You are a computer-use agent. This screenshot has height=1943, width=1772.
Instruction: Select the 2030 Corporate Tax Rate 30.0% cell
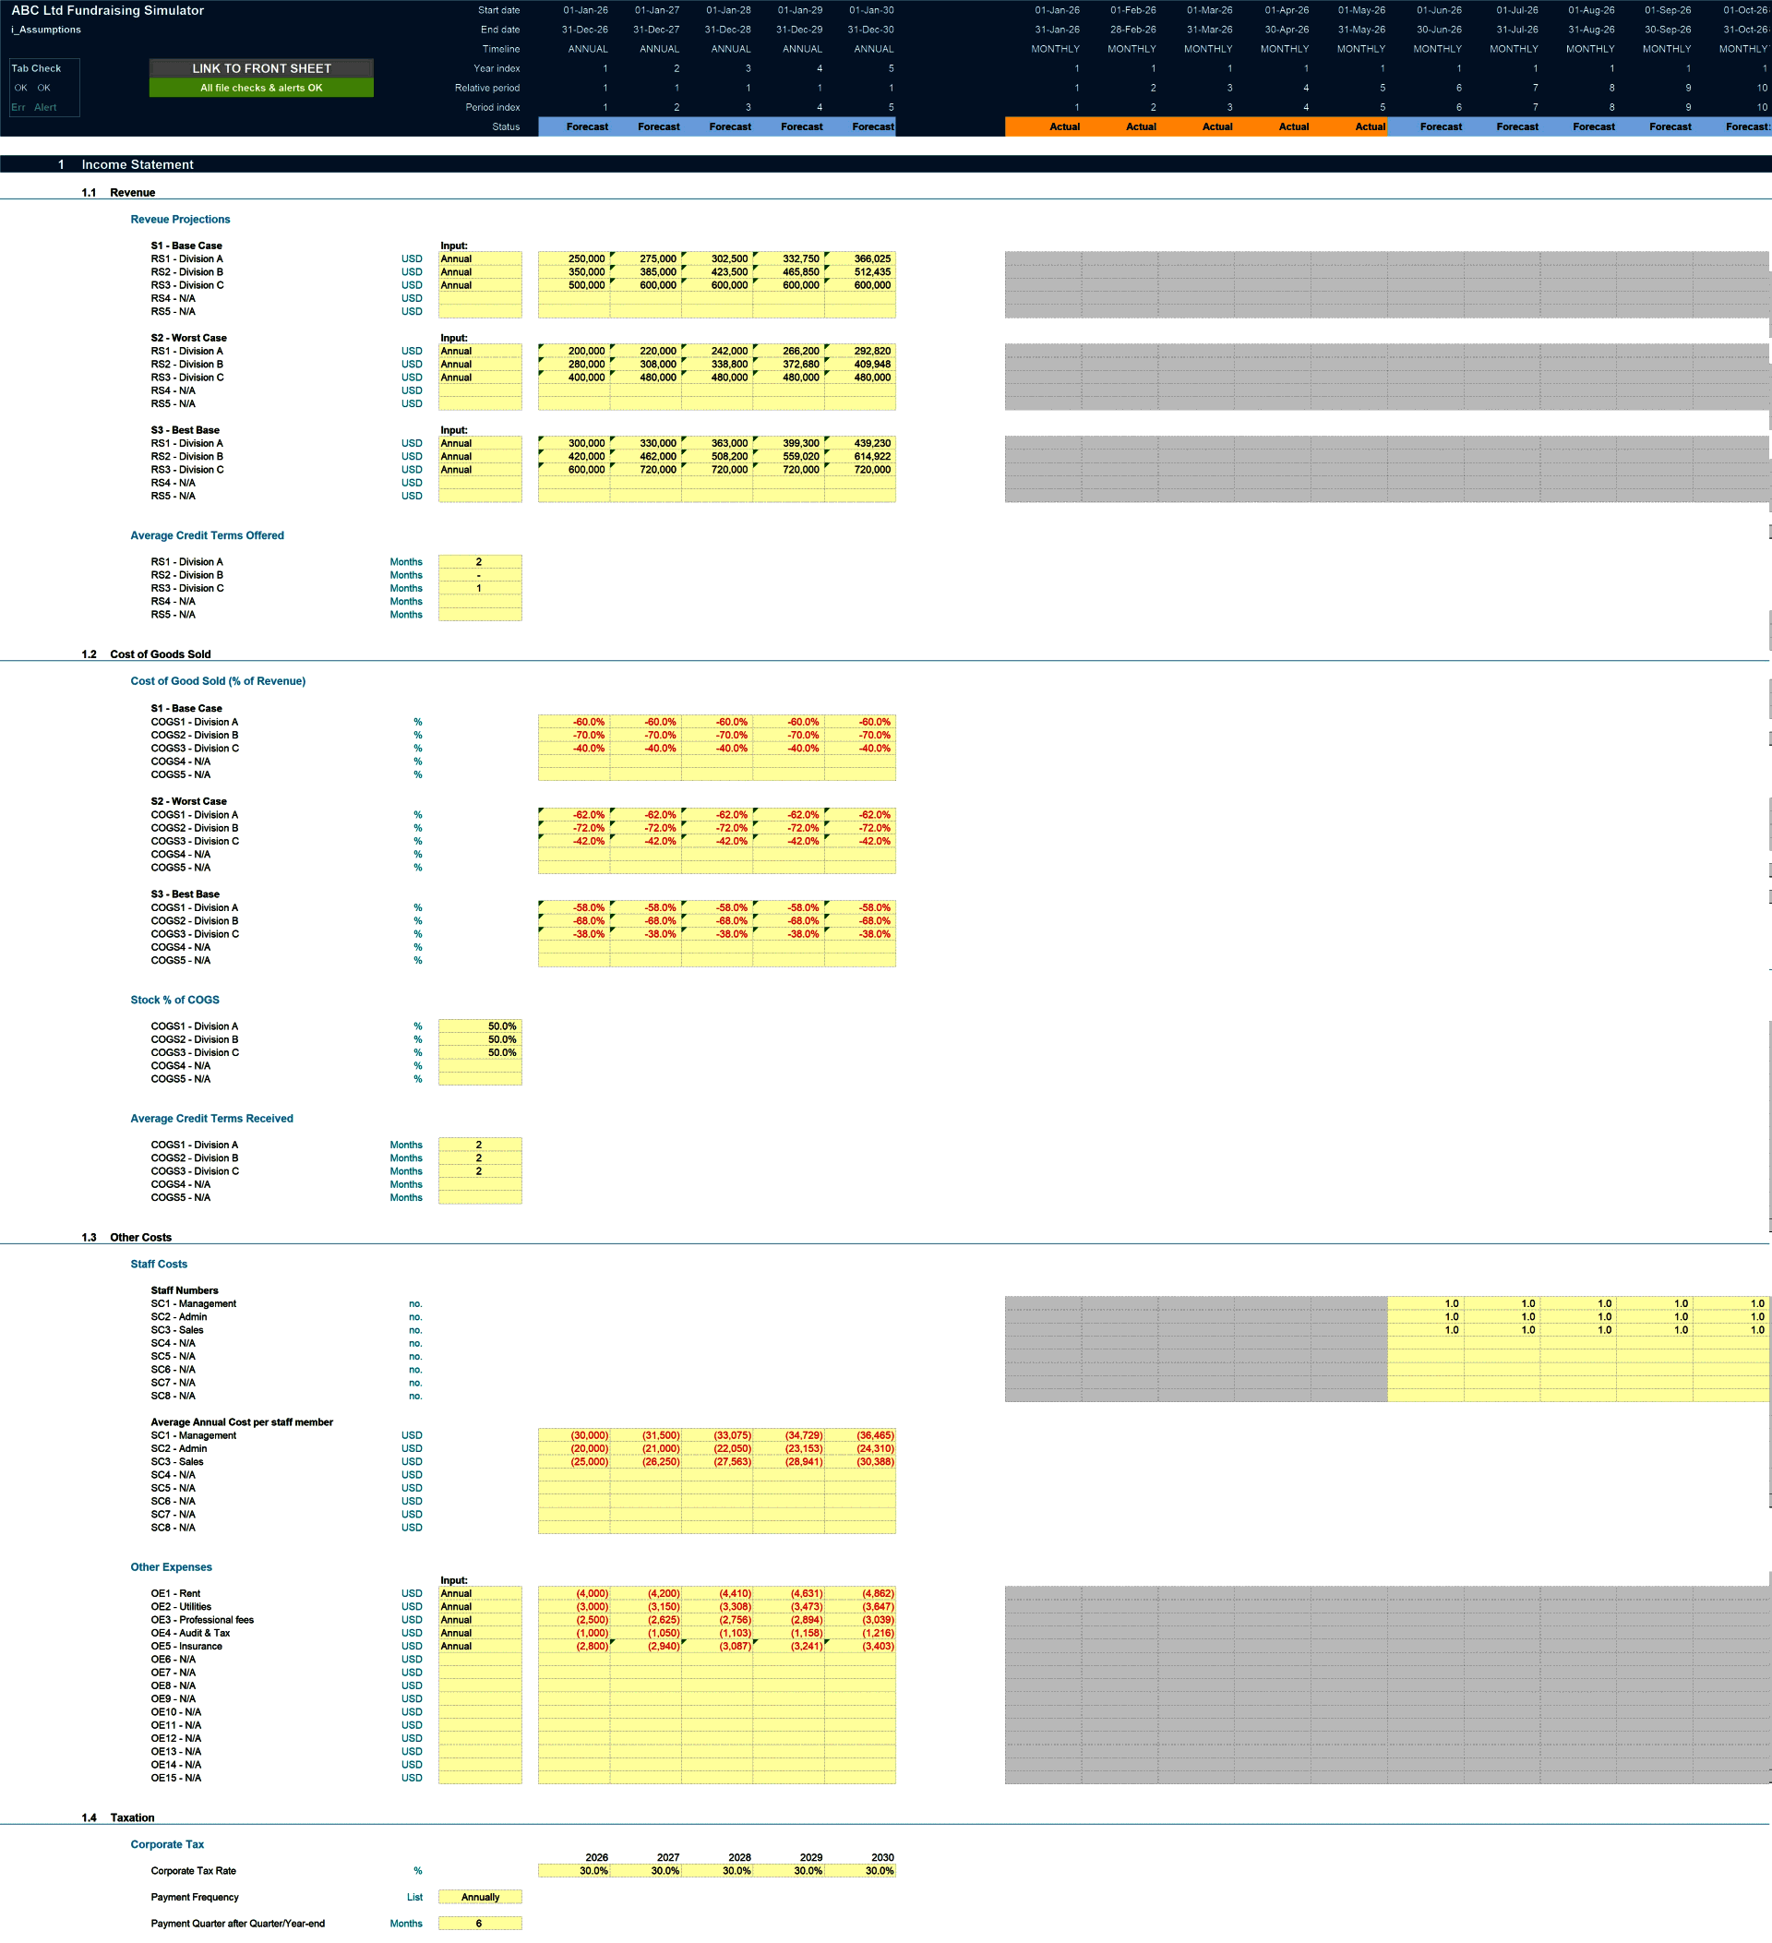[x=859, y=1871]
